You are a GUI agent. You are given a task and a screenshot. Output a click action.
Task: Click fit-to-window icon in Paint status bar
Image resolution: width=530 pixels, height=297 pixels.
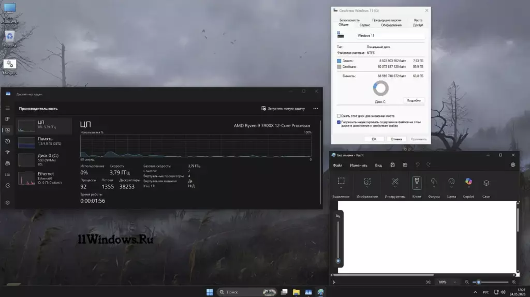pos(428,282)
